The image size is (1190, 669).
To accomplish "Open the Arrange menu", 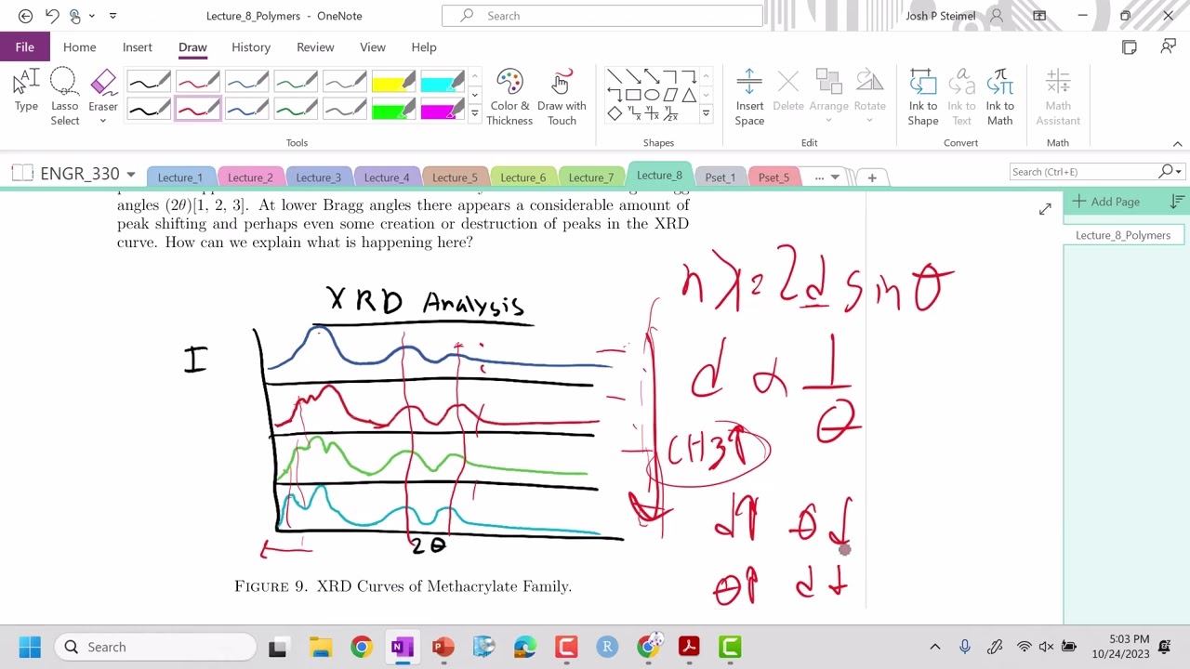I will tap(828, 97).
